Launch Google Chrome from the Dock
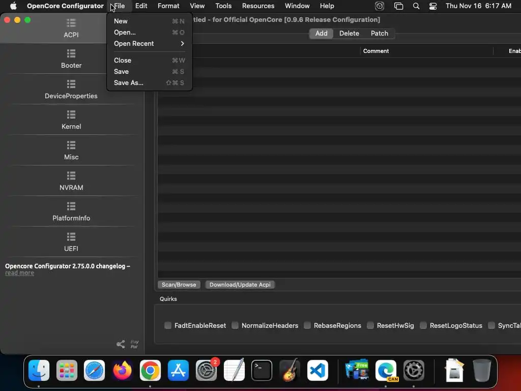Screen dimensions: 521x391 click(150, 370)
